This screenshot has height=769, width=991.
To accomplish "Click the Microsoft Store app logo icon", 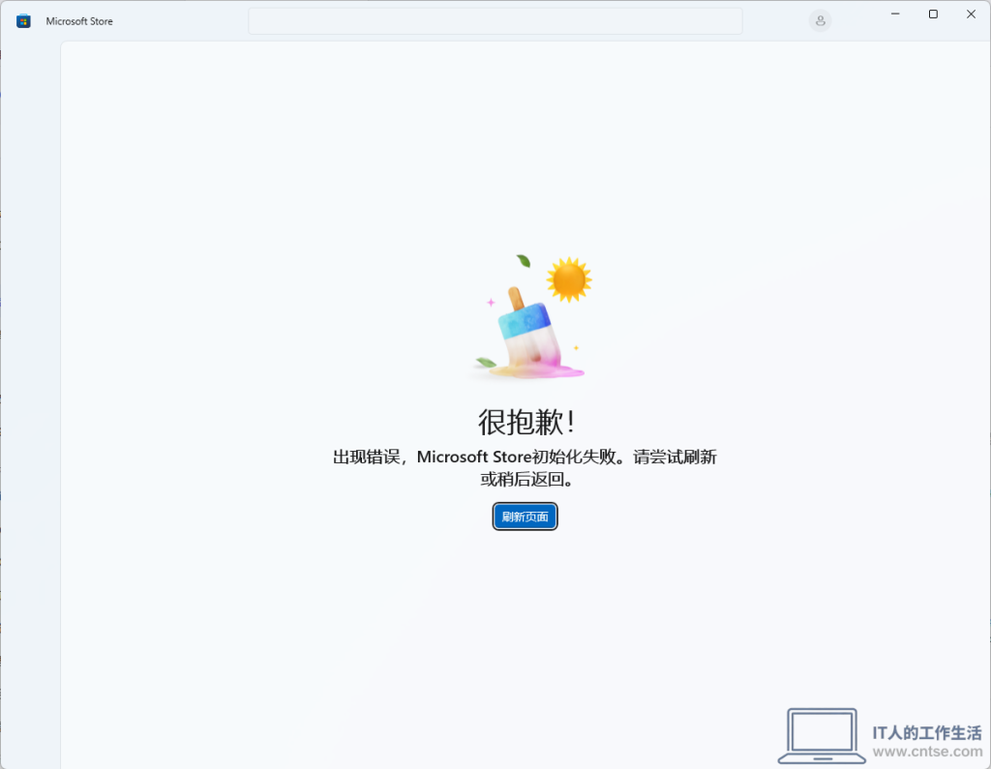I will click(23, 21).
